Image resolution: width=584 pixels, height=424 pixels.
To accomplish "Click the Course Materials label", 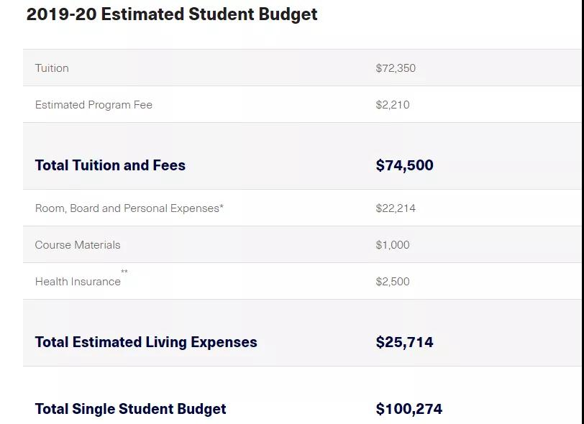I will click(x=78, y=245).
